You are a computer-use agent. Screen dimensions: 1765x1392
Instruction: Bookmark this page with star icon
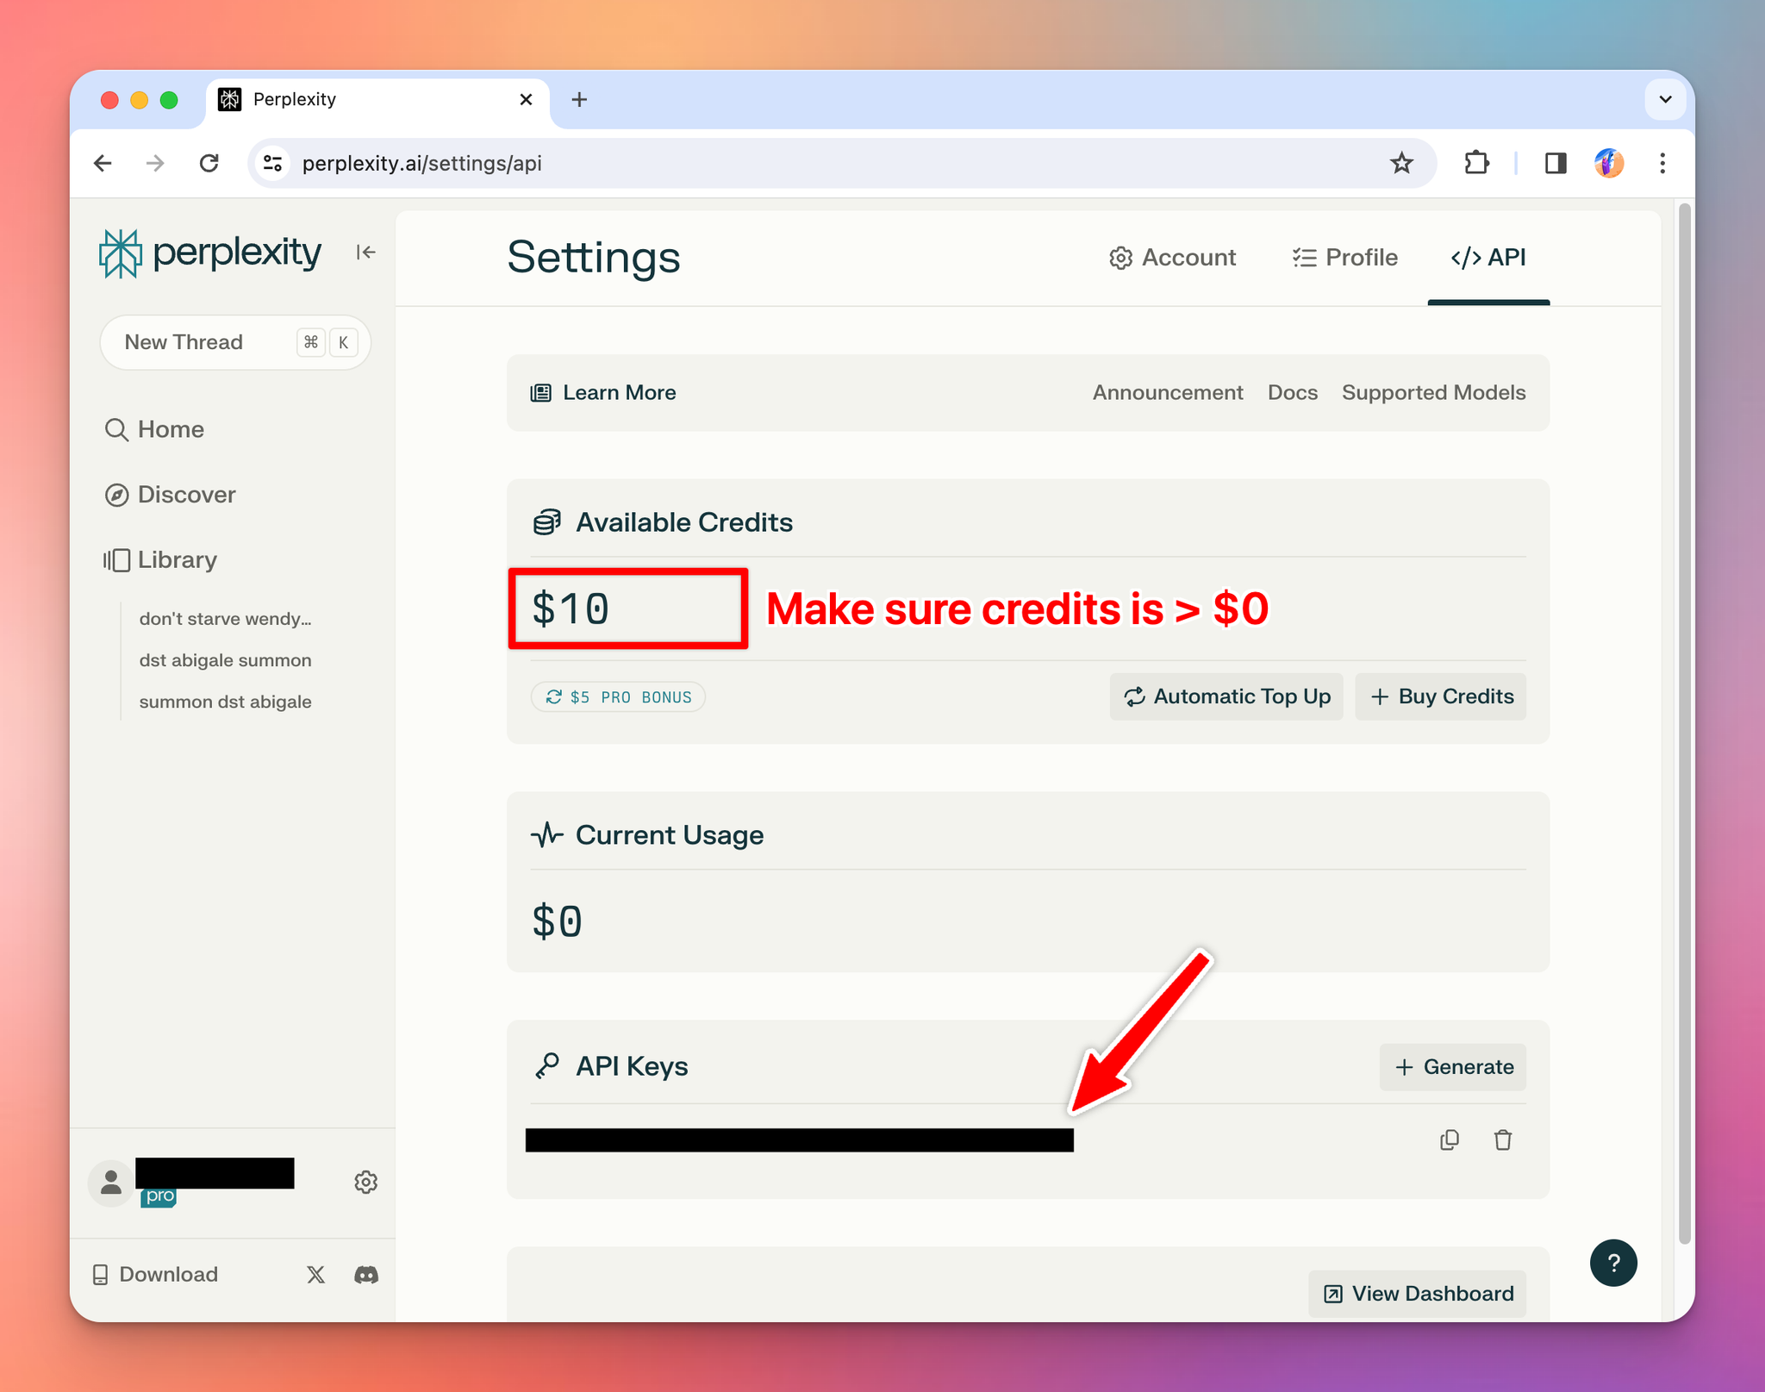(1401, 163)
